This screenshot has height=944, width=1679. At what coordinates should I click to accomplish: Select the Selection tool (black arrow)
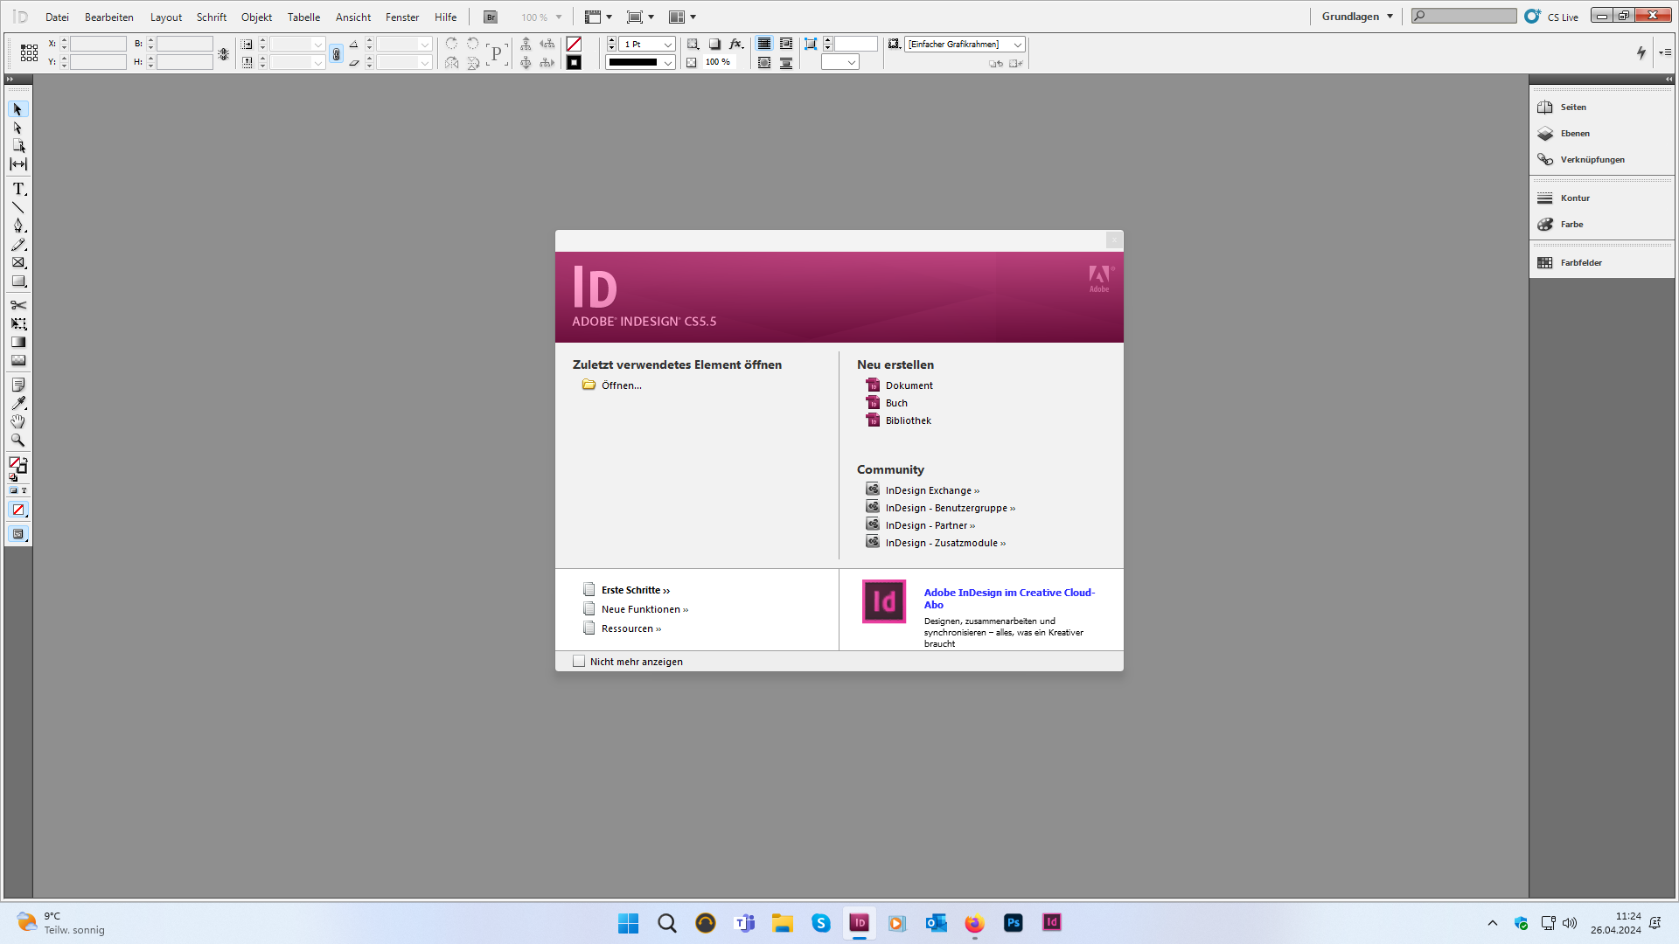tap(17, 109)
